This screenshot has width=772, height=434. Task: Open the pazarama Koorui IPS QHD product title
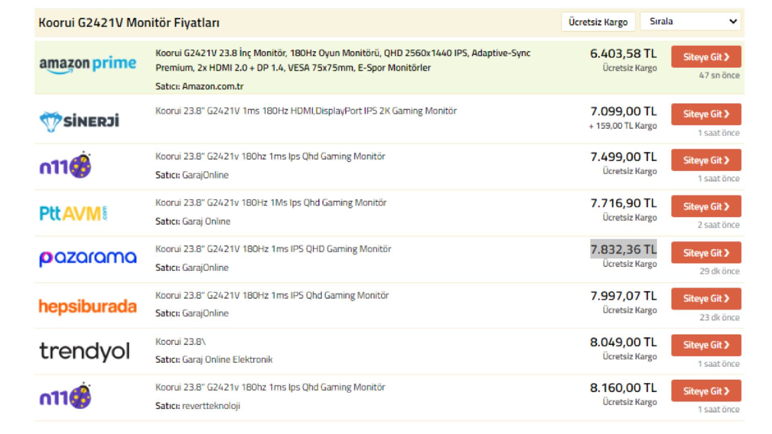[273, 249]
